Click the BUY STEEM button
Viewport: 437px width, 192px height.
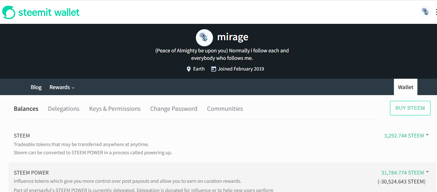(410, 108)
